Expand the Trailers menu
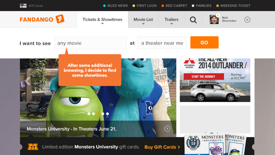275x155 pixels. pos(171,19)
